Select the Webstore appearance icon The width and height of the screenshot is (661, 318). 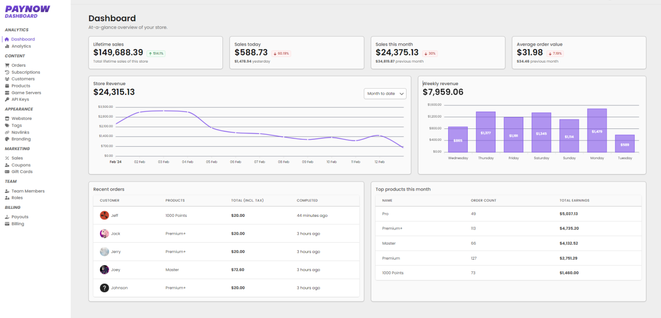pyautogui.click(x=7, y=118)
